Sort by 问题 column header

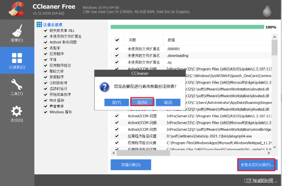coord(133,40)
